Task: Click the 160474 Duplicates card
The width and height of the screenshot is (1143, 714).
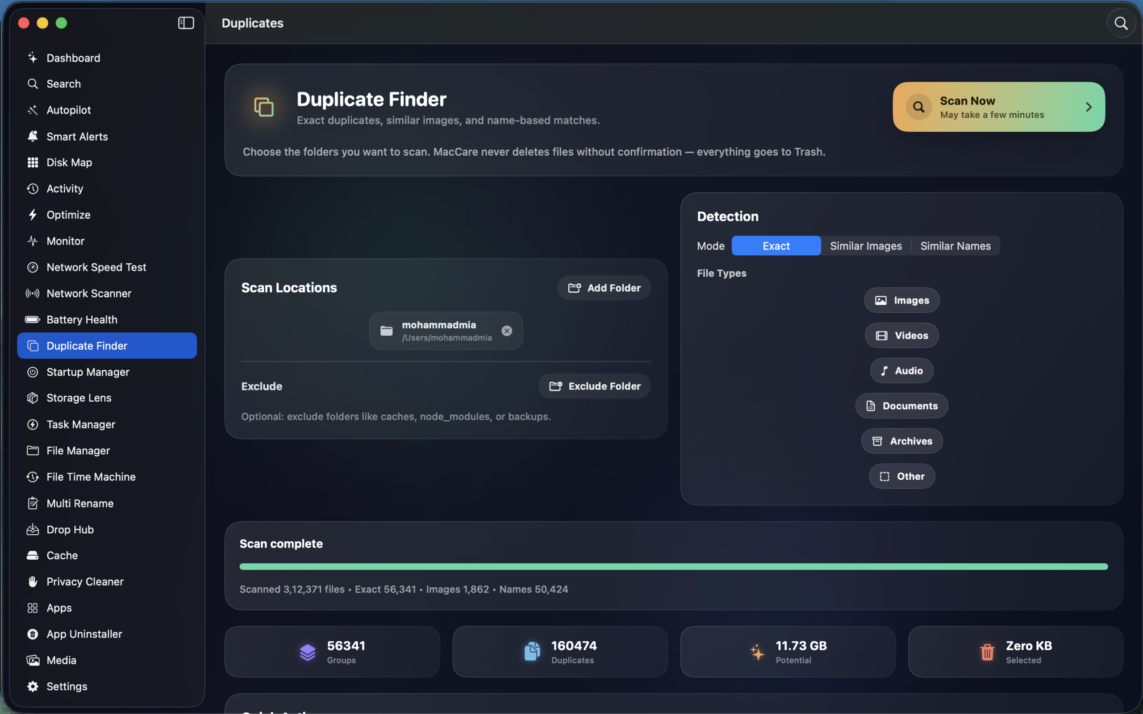Action: [x=560, y=652]
